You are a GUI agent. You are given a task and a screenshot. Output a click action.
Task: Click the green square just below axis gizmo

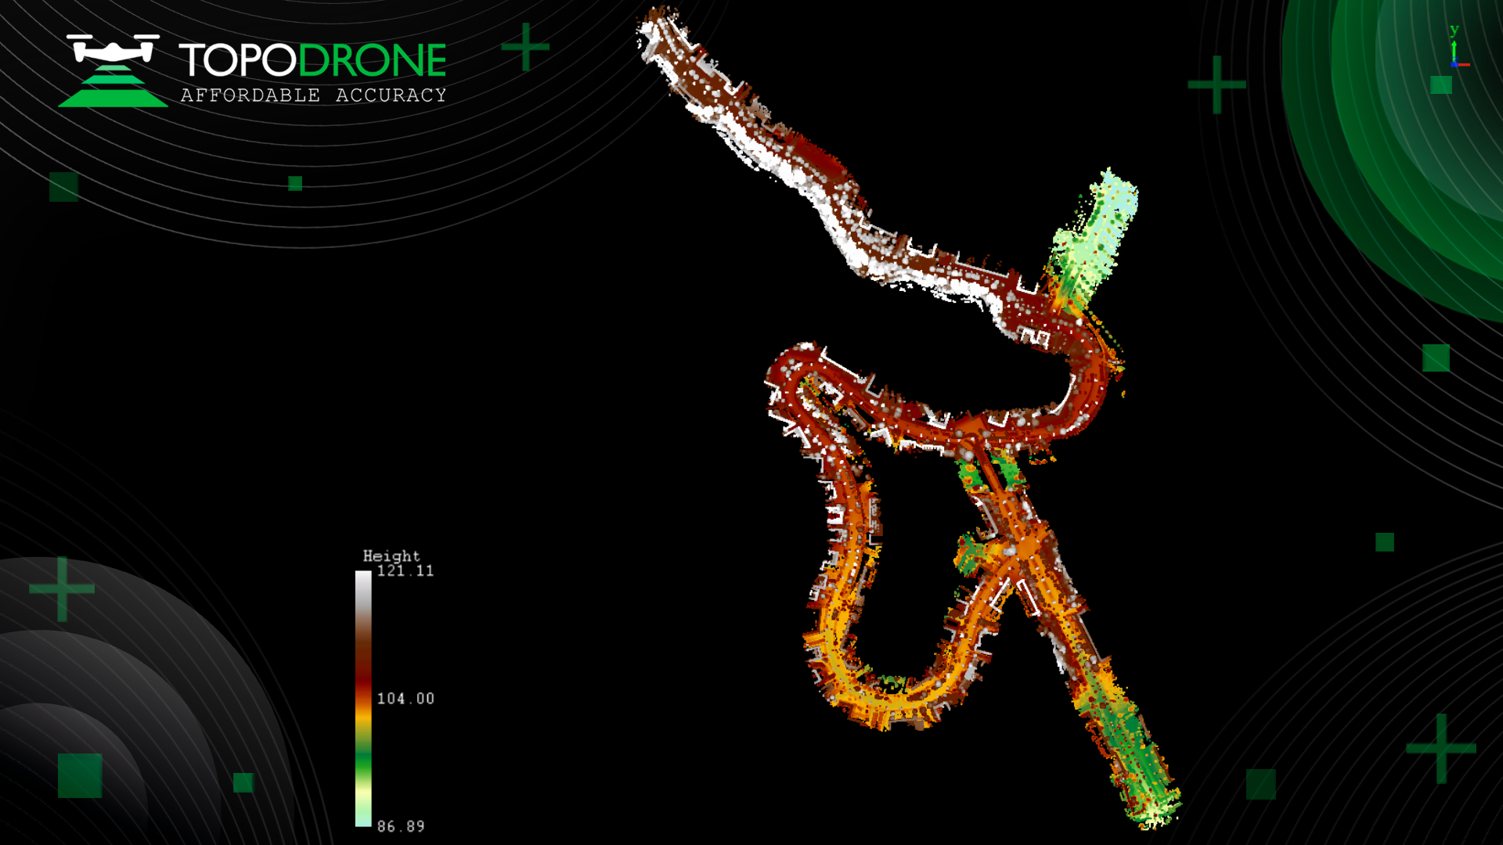1441,84
